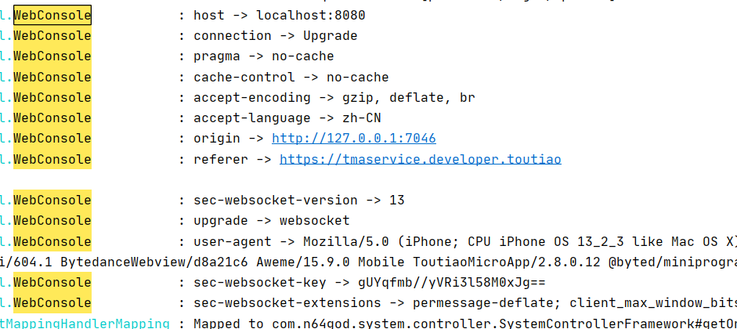Click highlighted WebConsole on the origin line
Screen dimensions: 737x329
pos(52,139)
